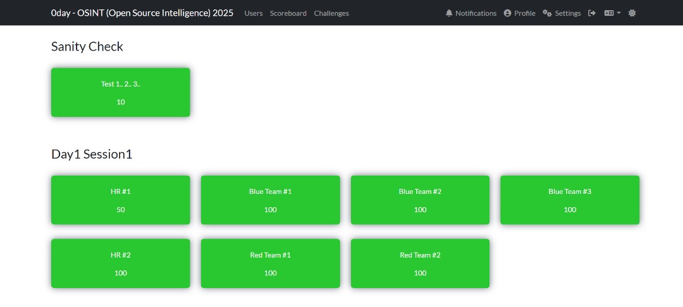Click the logout arrow icon
The width and height of the screenshot is (683, 307).
(592, 13)
